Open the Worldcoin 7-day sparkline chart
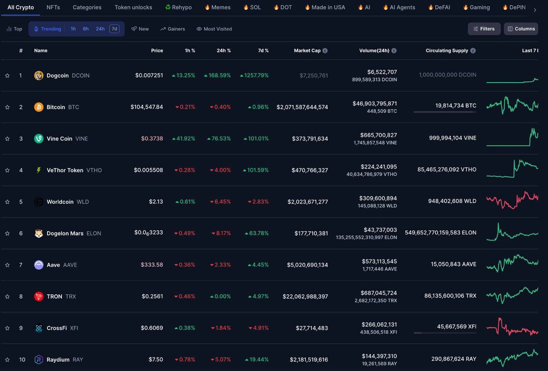Image resolution: width=548 pixels, height=371 pixels. [x=512, y=200]
